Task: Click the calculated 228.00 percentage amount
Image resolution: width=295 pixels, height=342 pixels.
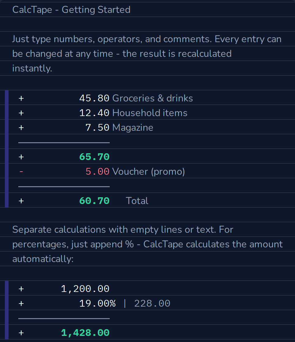Action: pyautogui.click(x=152, y=304)
